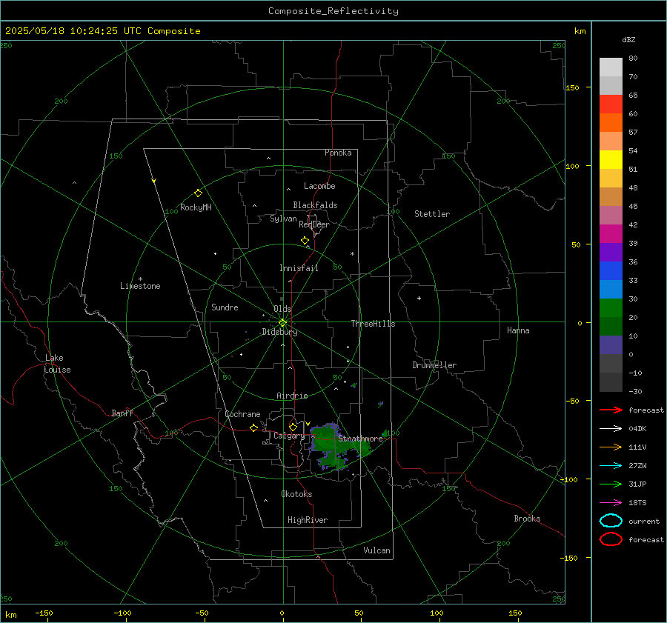This screenshot has height=623, width=667.
Task: Select the orange 111V arrow symbol
Action: pos(611,447)
